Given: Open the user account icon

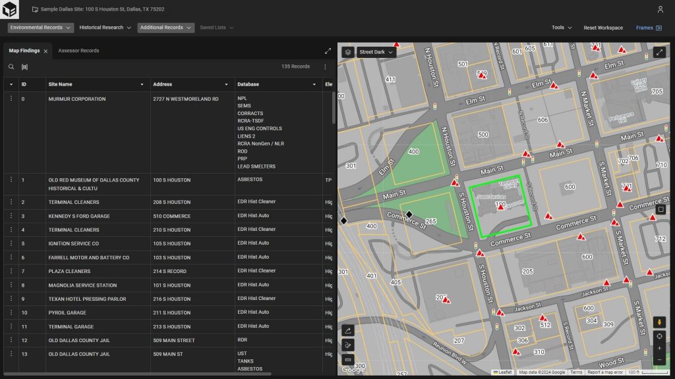Looking at the screenshot, I should tap(660, 9).
